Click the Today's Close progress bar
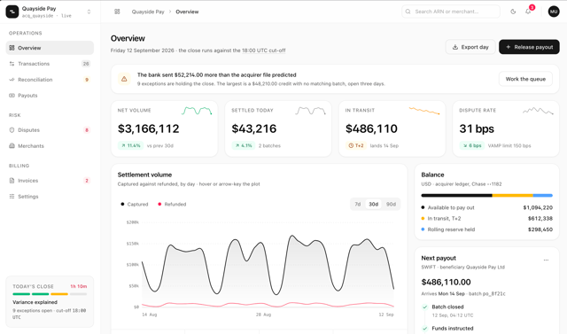 [50, 294]
